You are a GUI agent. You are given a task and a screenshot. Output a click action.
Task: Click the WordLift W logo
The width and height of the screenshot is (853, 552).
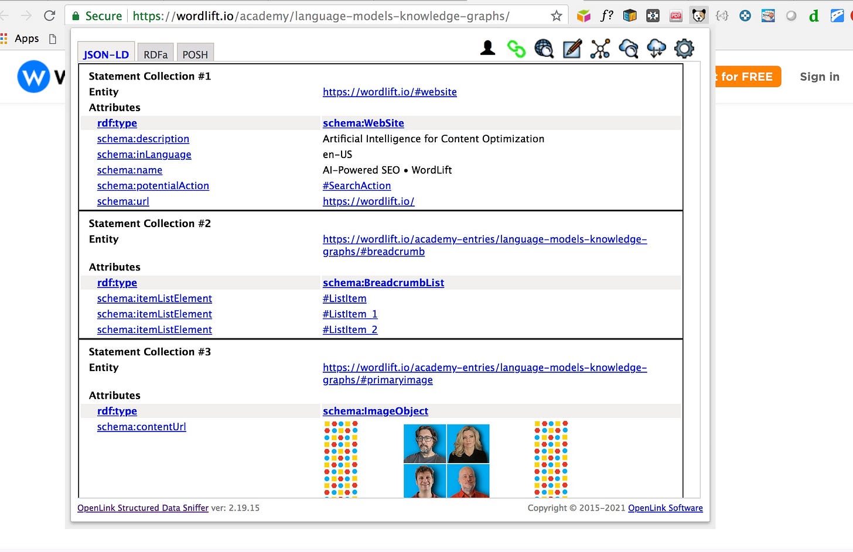(33, 77)
